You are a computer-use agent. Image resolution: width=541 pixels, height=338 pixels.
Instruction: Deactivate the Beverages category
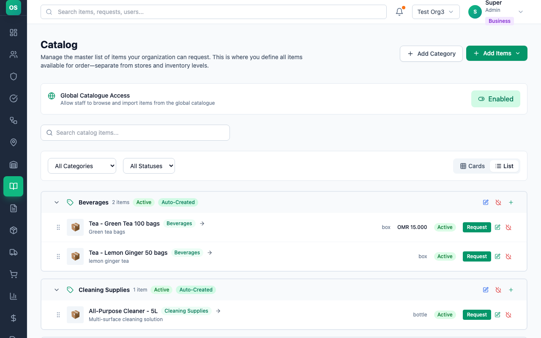tap(498, 202)
